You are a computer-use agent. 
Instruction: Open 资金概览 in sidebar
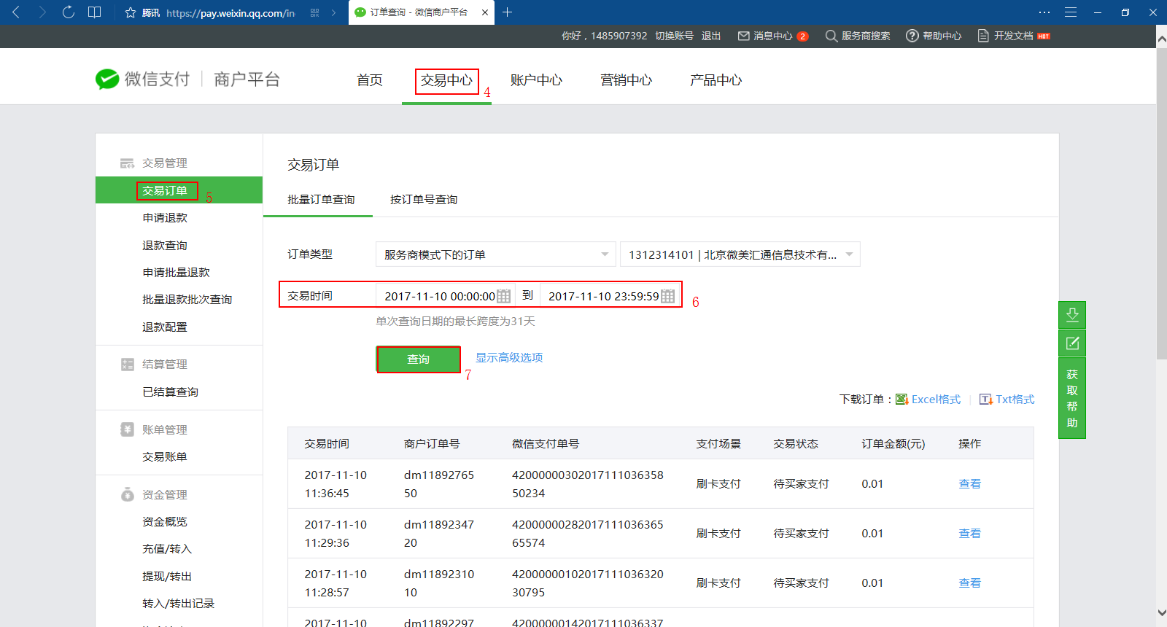point(165,522)
